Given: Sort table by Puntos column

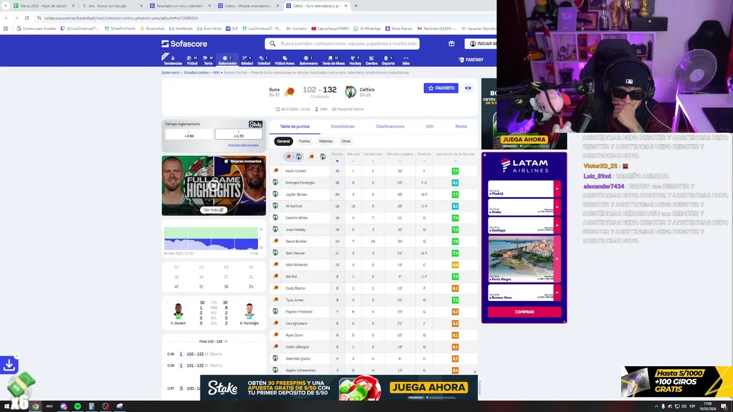Looking at the screenshot, I should pyautogui.click(x=337, y=156).
